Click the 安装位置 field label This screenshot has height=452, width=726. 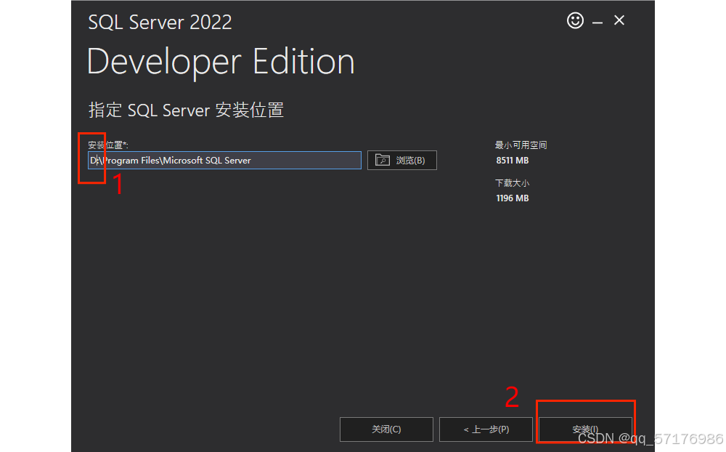tap(108, 145)
